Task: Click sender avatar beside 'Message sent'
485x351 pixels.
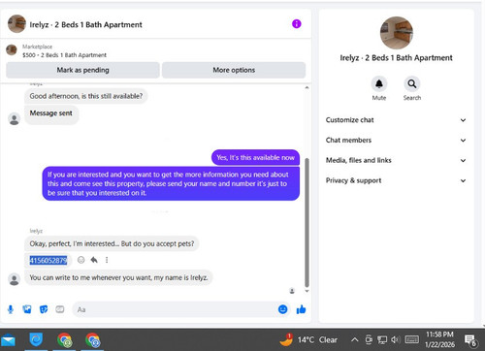Action: (x=14, y=118)
